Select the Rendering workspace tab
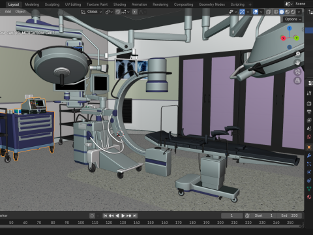The width and height of the screenshot is (313, 235). pos(160,5)
